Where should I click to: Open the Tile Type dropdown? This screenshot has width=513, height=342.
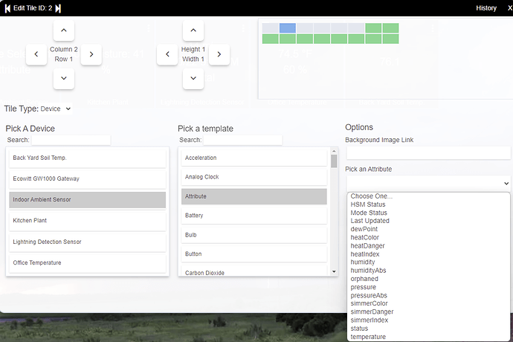coord(57,109)
